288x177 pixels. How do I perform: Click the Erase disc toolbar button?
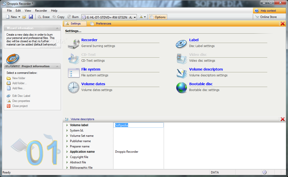(x=43, y=17)
